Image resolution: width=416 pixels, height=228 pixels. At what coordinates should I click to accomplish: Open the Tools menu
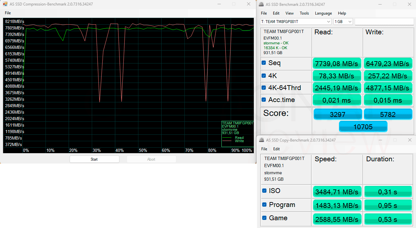pos(304,13)
